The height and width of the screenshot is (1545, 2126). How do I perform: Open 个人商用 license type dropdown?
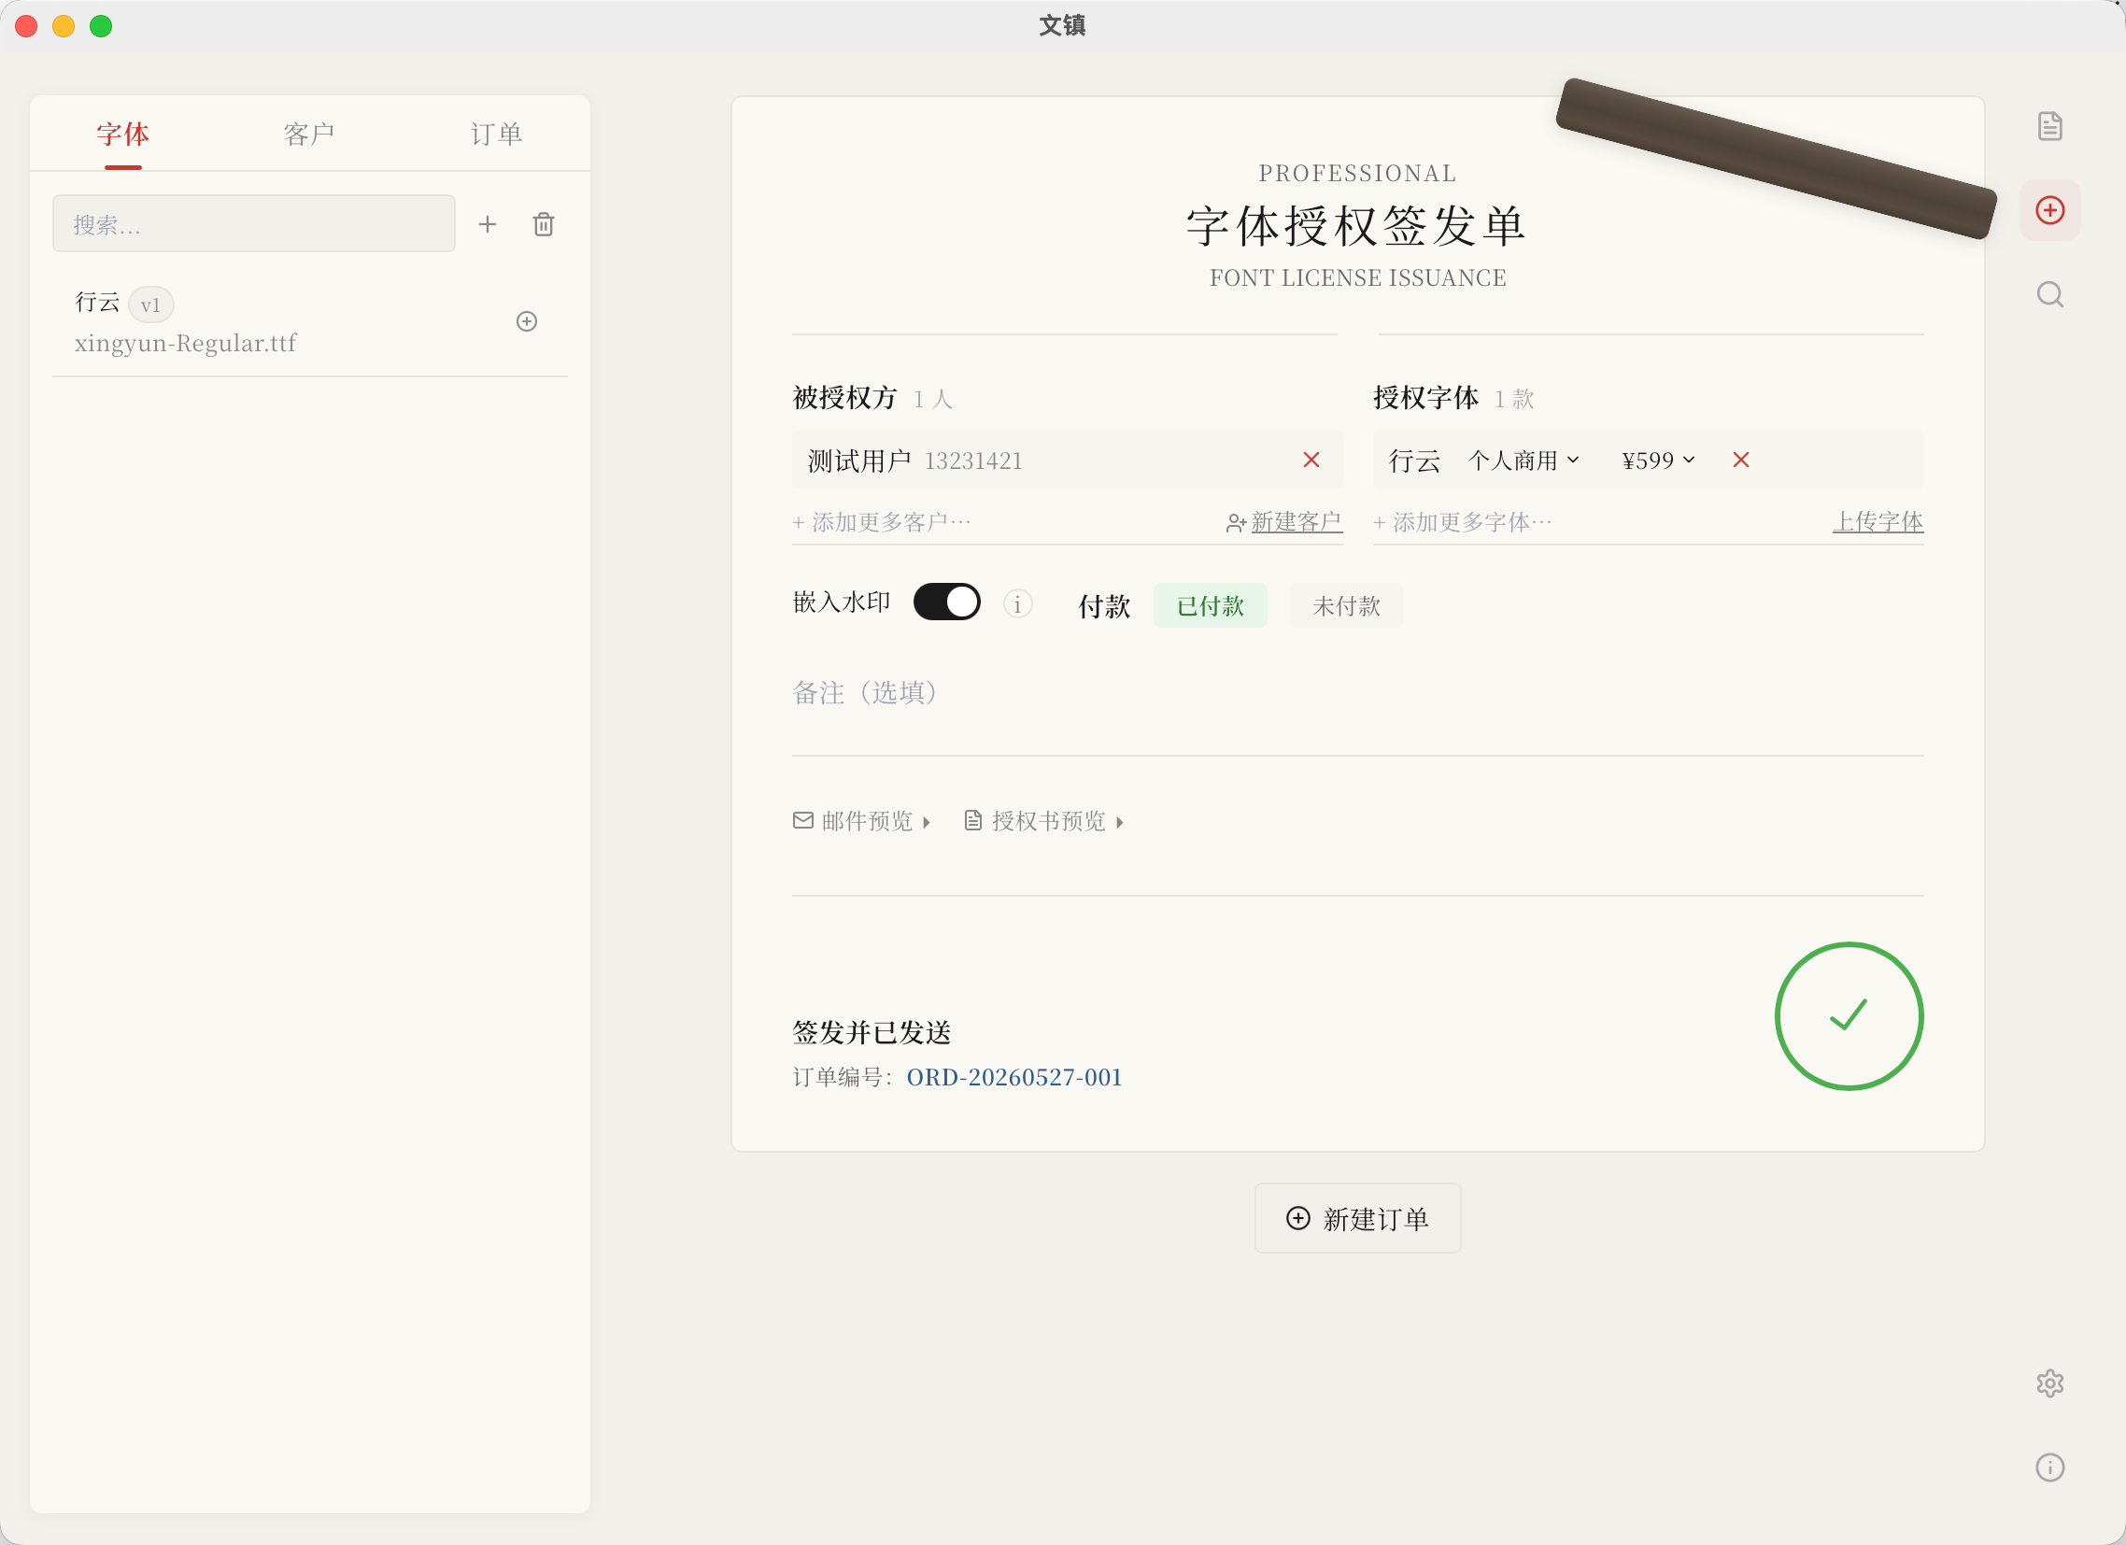point(1524,461)
